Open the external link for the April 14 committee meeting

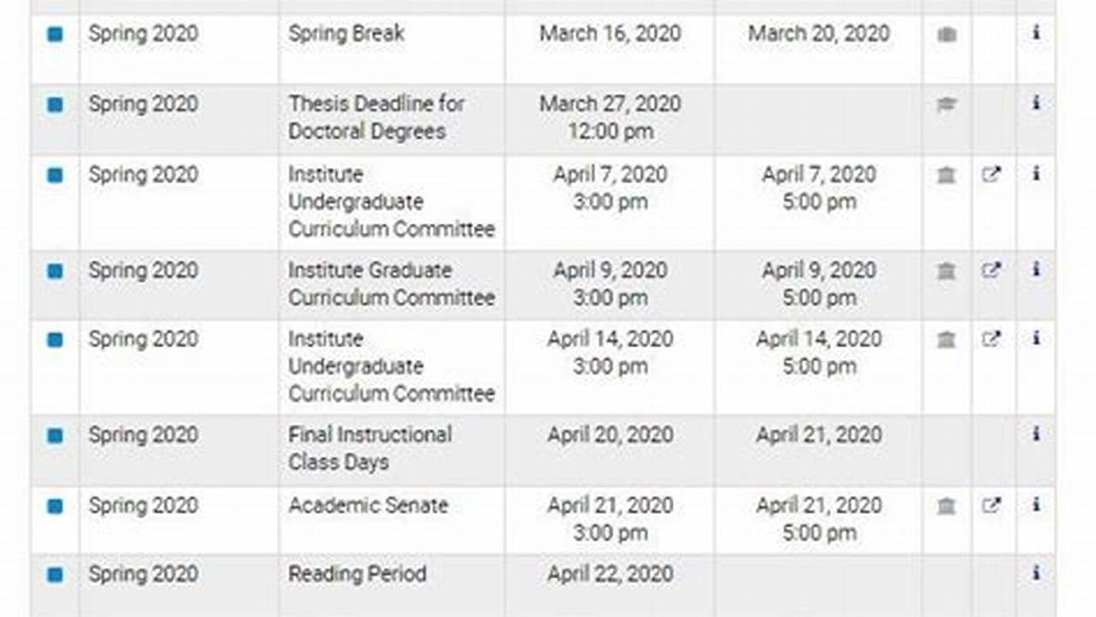coord(991,339)
